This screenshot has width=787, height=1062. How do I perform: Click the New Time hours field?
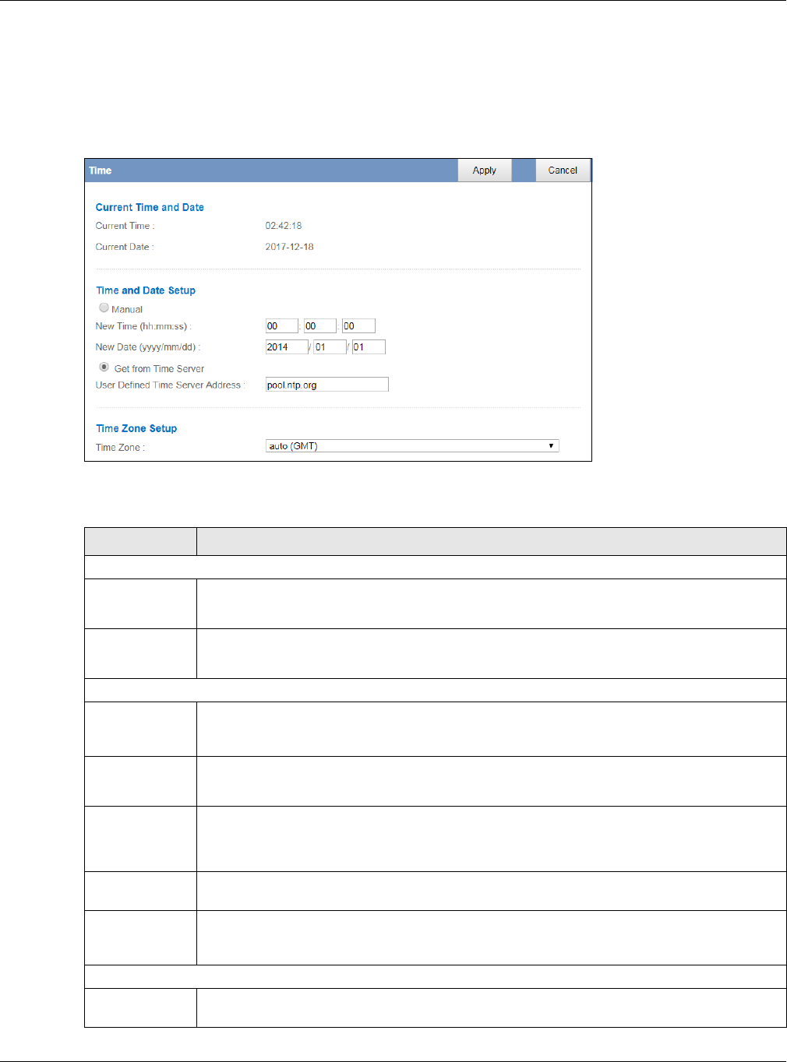[x=281, y=326]
